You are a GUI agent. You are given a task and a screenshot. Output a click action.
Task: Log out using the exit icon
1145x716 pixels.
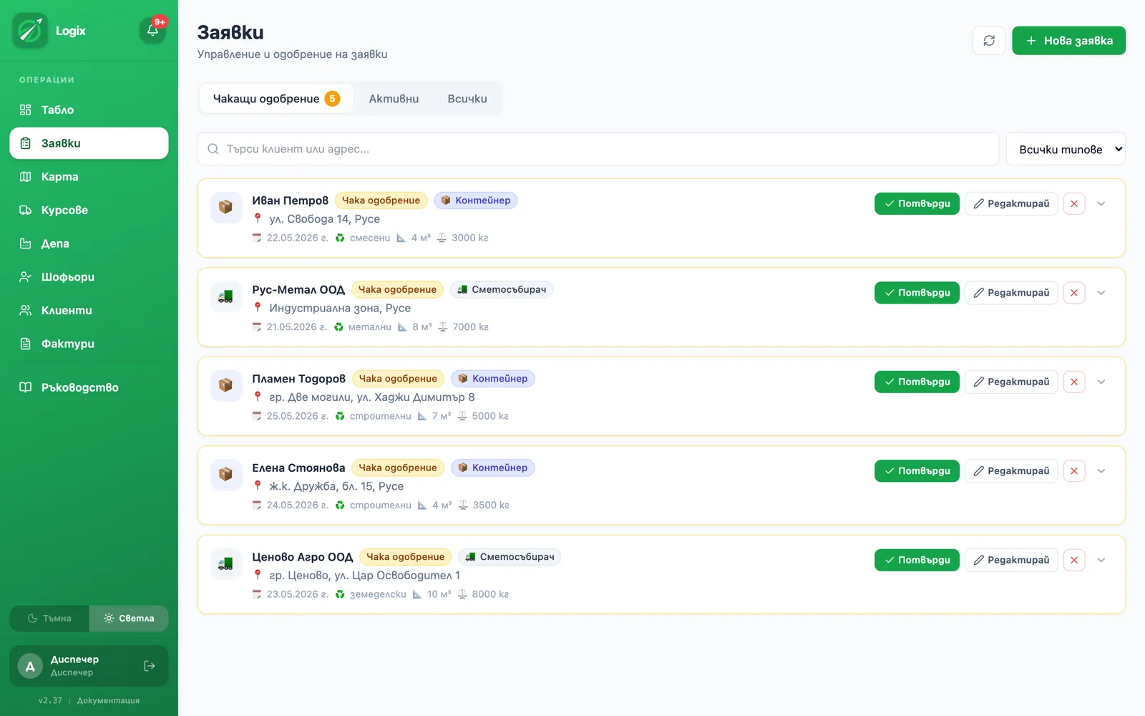coord(150,666)
